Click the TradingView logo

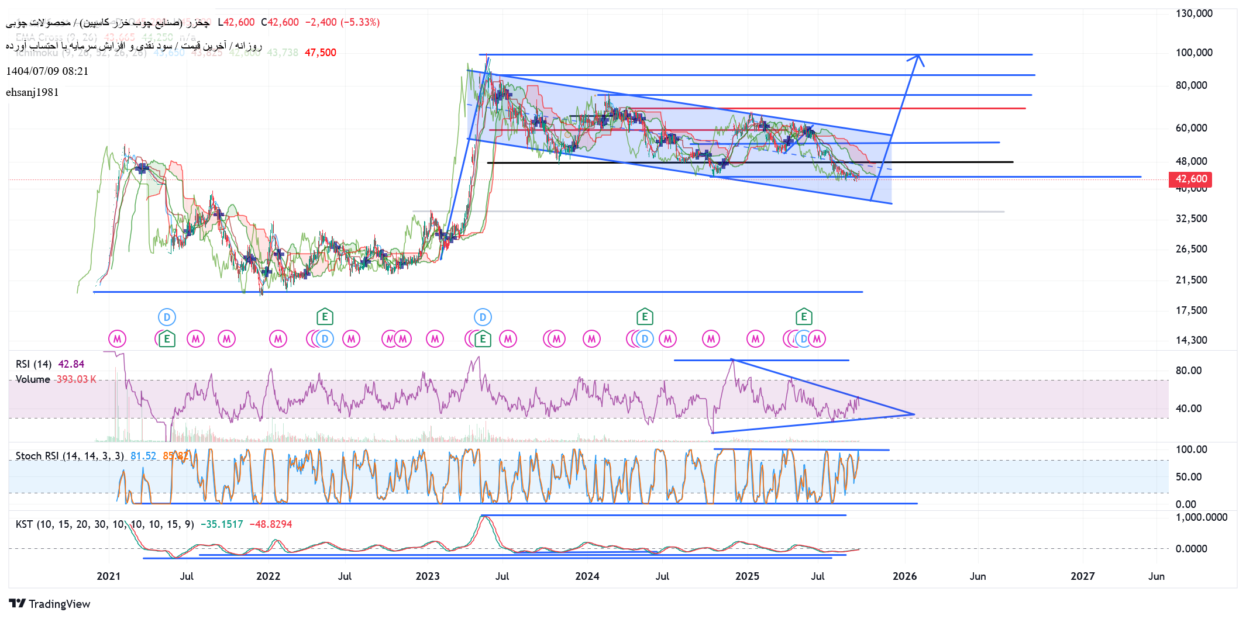[x=50, y=604]
